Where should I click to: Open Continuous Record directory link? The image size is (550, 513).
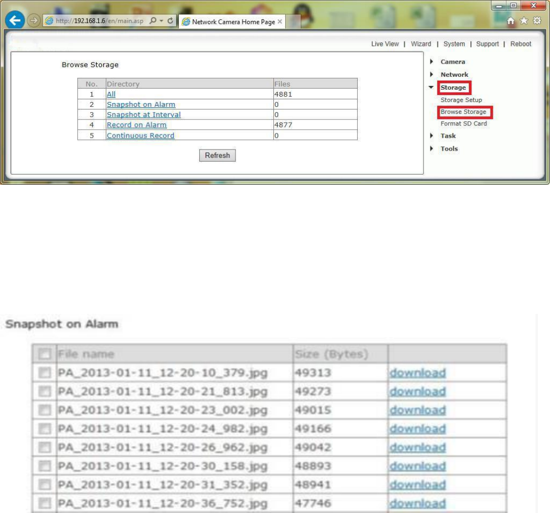coord(140,136)
